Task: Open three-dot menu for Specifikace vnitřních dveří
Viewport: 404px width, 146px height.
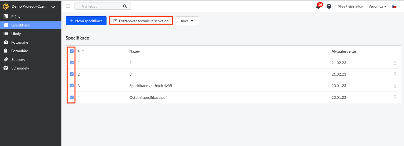Action: (395, 86)
